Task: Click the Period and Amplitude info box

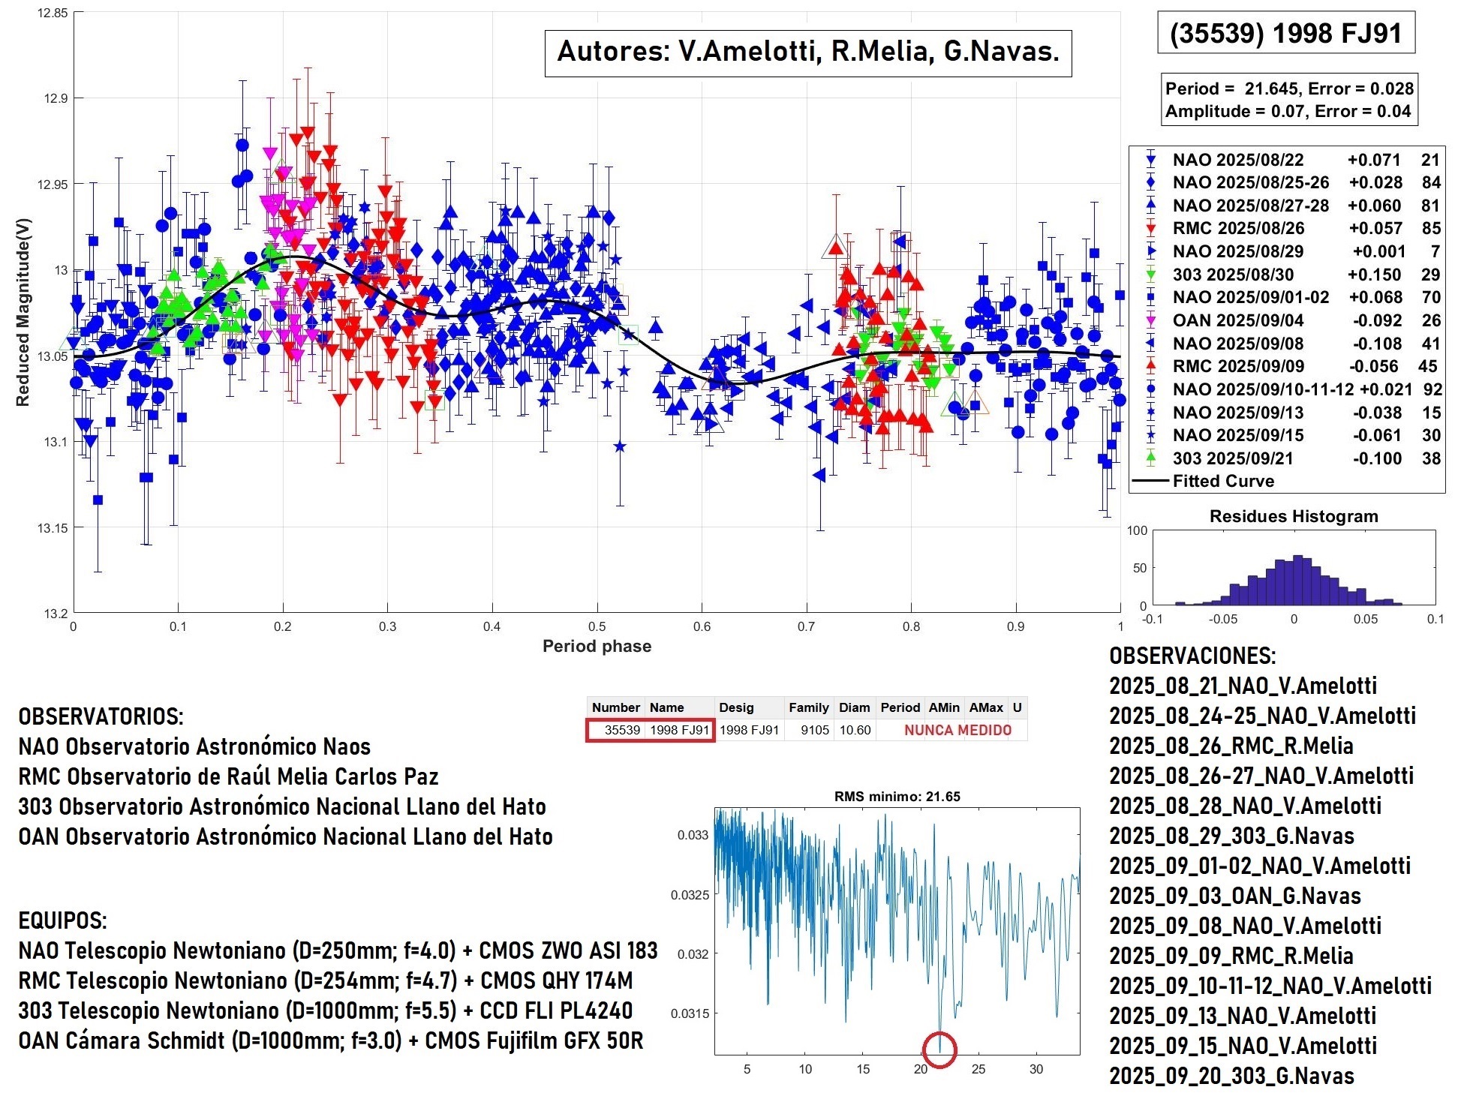Action: pyautogui.click(x=1288, y=100)
